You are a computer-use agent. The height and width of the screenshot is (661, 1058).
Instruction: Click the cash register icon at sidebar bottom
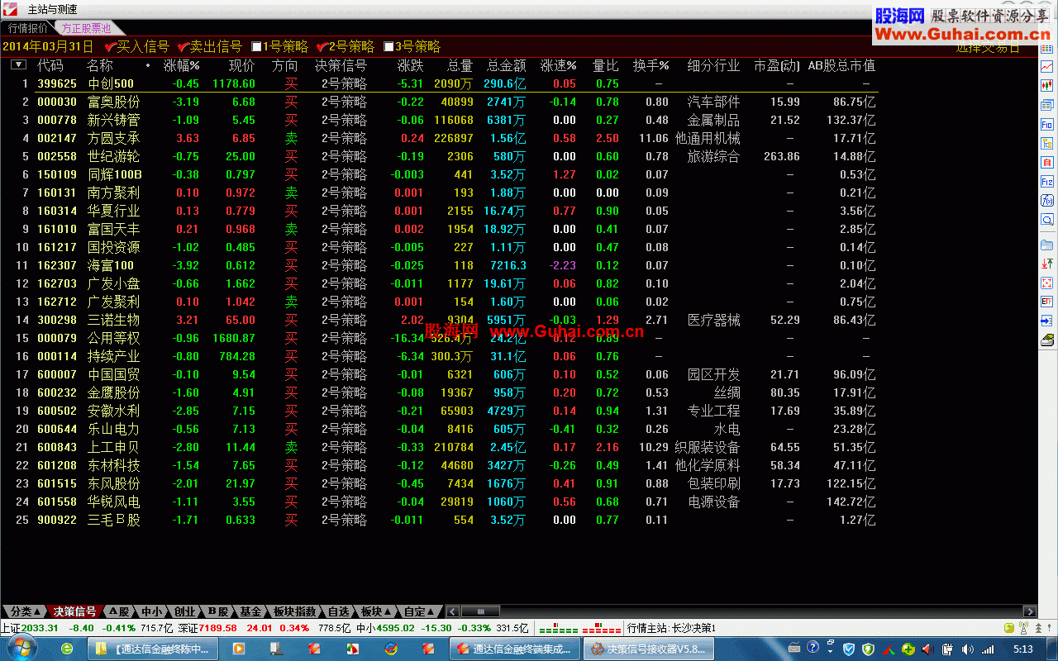click(x=1047, y=340)
